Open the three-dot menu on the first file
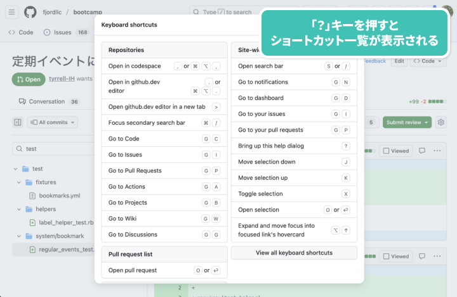The image size is (457, 297). [437, 151]
